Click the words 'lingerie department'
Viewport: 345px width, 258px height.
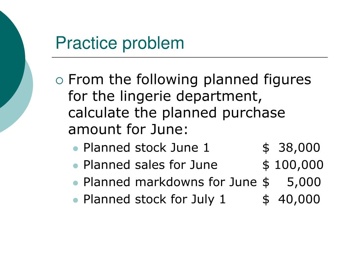[191, 96]
